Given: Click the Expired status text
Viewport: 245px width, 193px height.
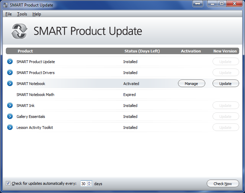Looking at the screenshot, I should 129,95.
